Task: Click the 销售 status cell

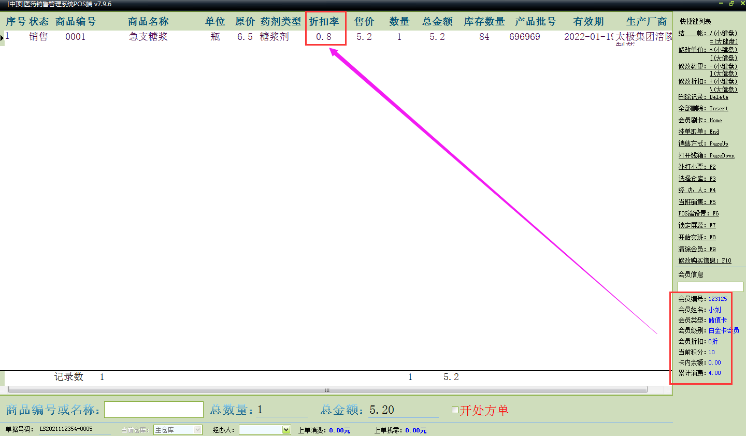Action: [38, 37]
